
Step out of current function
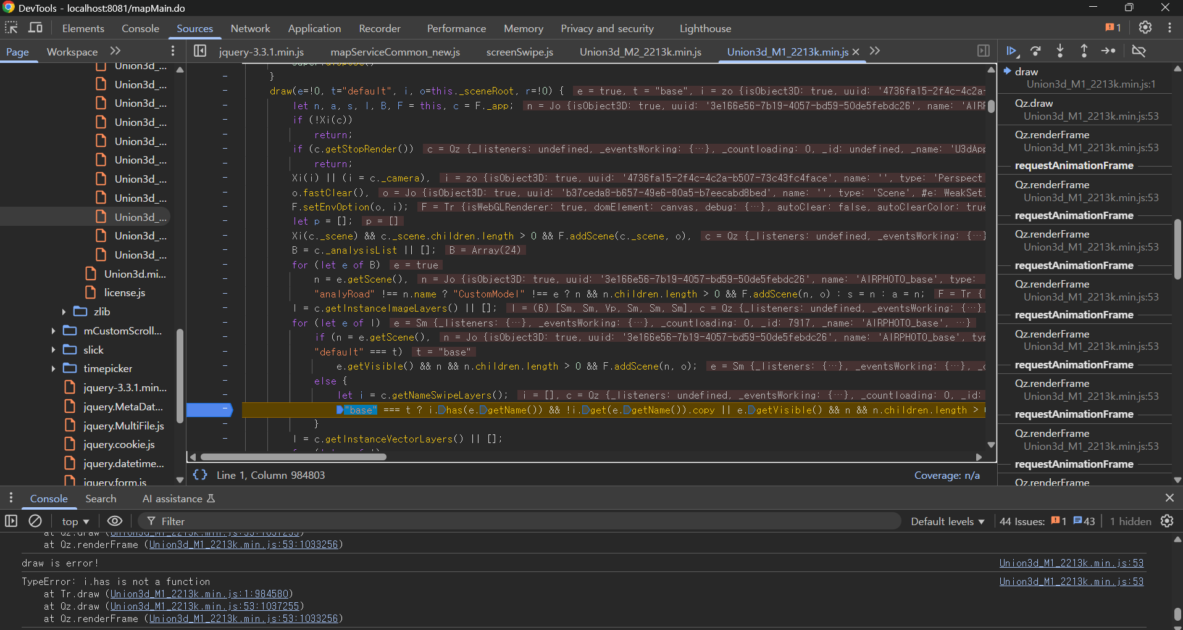pos(1084,51)
